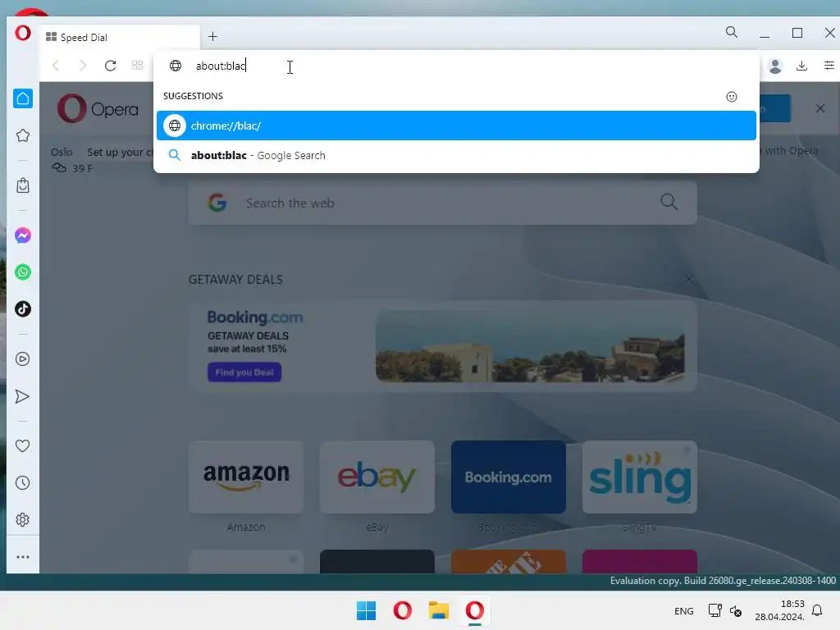Open the notification bell in taskbar
The height and width of the screenshot is (630, 840).
[x=817, y=610]
